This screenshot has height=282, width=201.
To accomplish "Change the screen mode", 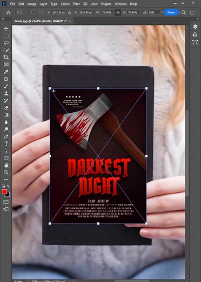I will (x=6, y=209).
